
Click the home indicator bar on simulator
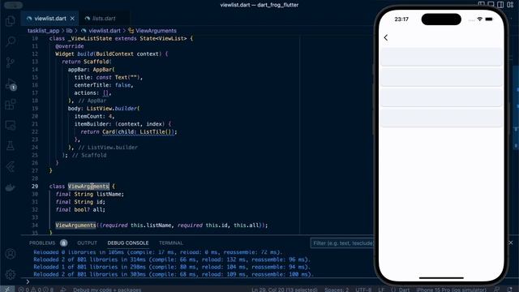tap(441, 277)
